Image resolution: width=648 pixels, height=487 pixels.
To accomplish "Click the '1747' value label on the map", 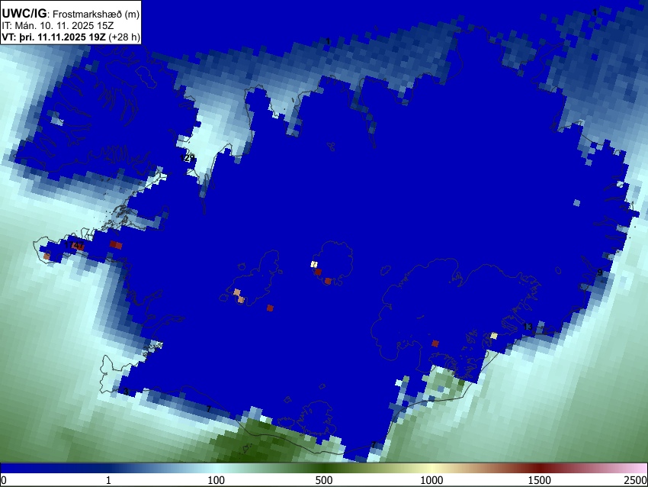I will (75, 244).
